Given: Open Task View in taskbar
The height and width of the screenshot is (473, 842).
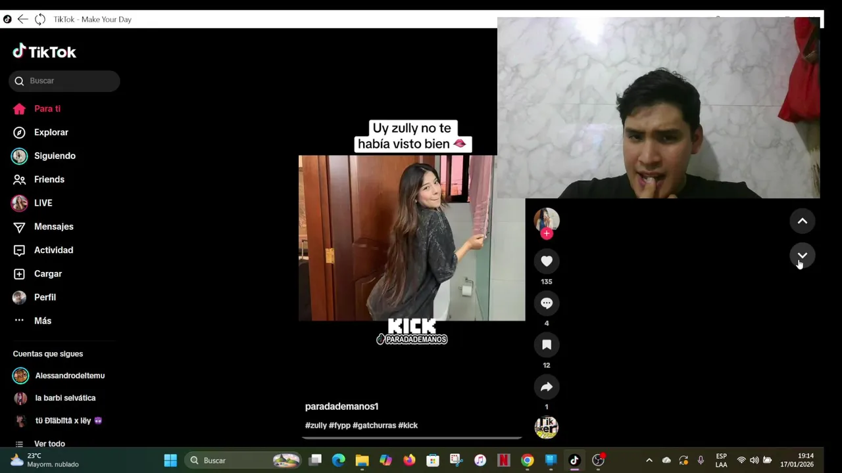Looking at the screenshot, I should [315, 461].
